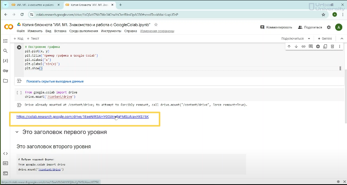Open the cell's three-dot more options menu
Image resolution: width=347 pixels, height=185 pixels.
[339, 46]
